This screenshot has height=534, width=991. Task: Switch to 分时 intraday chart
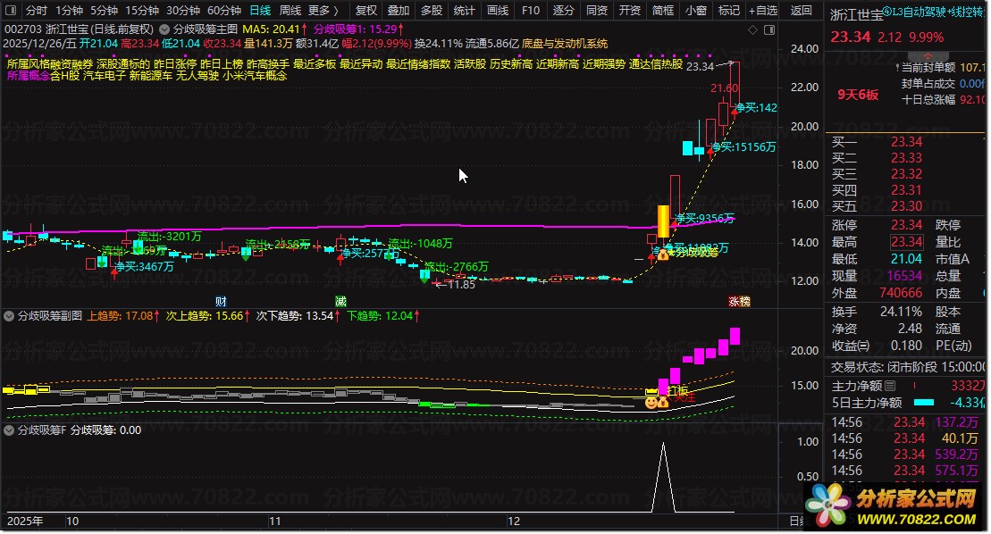[37, 10]
